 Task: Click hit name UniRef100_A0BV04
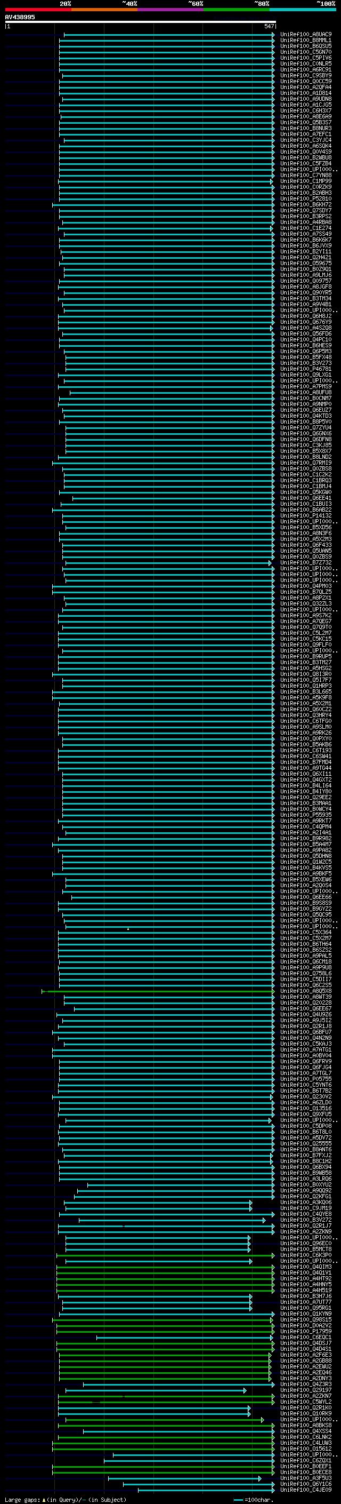coord(305,1056)
